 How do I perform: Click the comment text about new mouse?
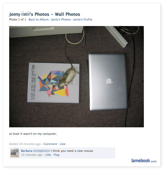pyautogui.click(x=72, y=151)
